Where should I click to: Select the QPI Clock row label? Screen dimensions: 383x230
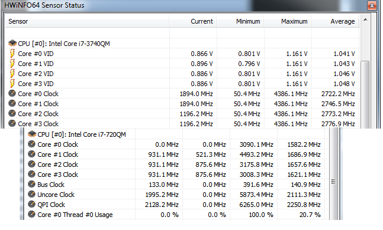click(x=52, y=205)
